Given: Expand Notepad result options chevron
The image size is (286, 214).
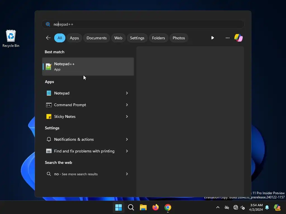Looking at the screenshot, I should pos(127,93).
